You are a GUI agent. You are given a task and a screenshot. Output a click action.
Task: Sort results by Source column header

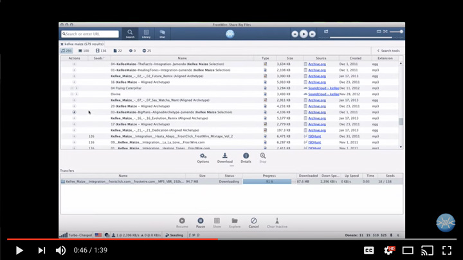(x=321, y=58)
